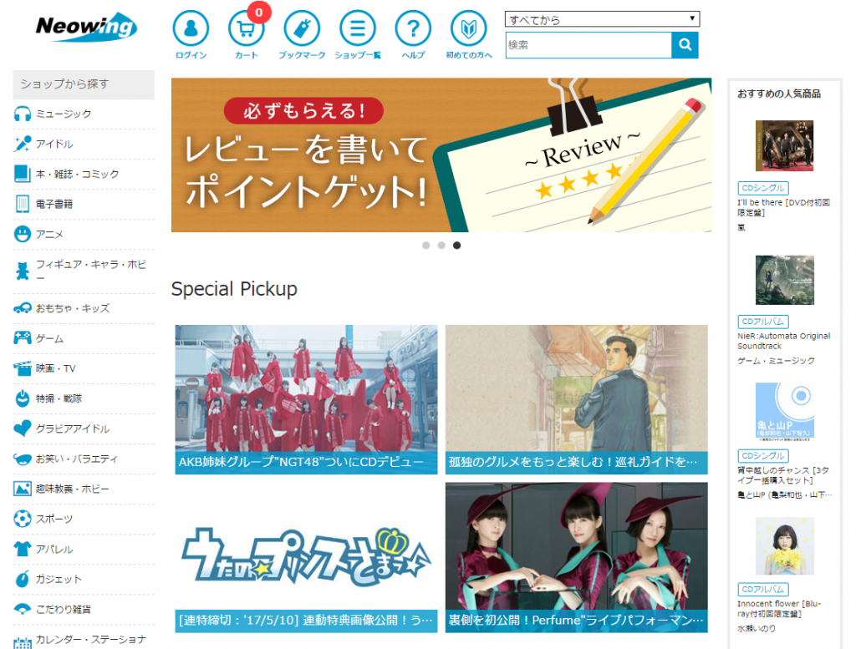Click the review points promotional banner
Image resolution: width=856 pixels, height=649 pixels.
441,155
